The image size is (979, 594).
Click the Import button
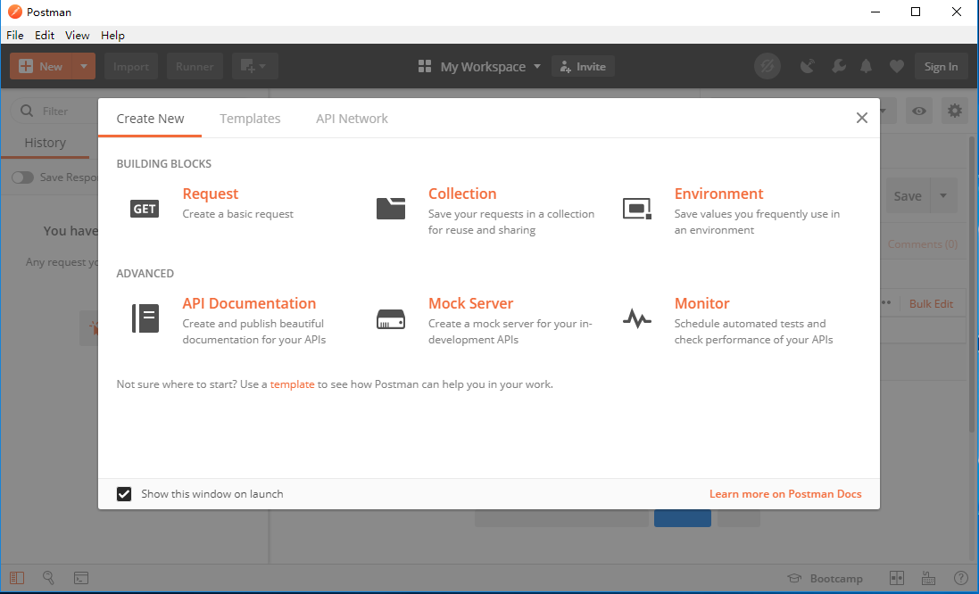click(131, 66)
